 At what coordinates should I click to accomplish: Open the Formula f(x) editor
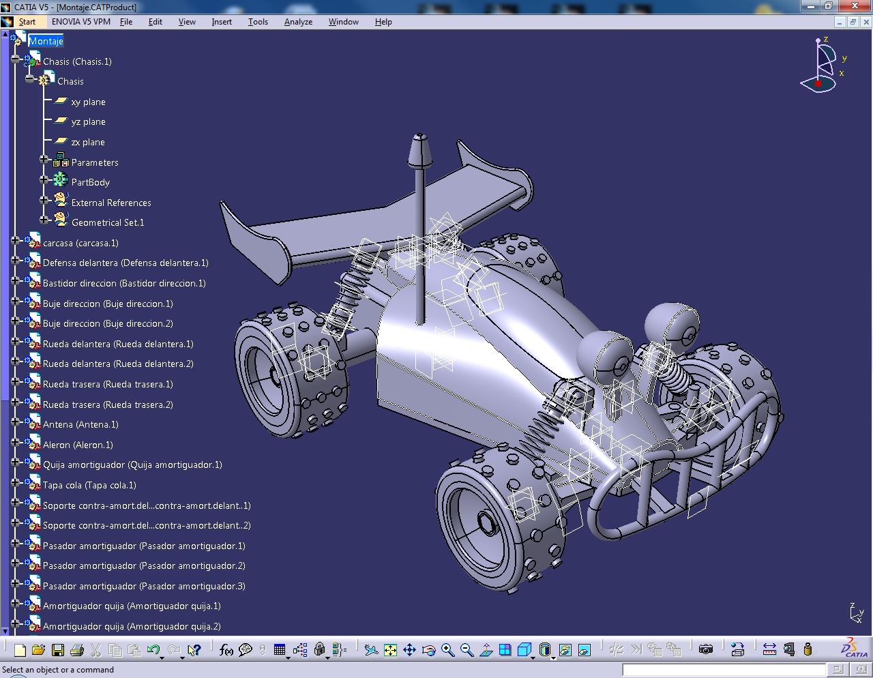tap(226, 650)
